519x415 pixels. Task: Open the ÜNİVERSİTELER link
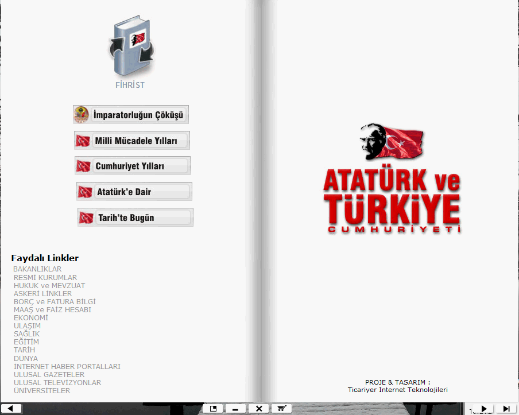point(42,390)
